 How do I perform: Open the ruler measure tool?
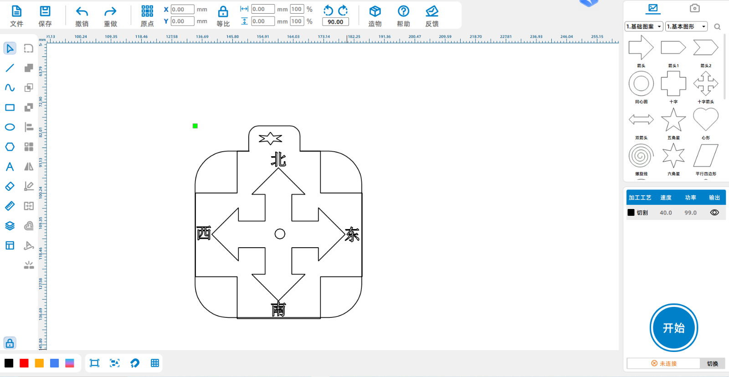click(x=10, y=206)
